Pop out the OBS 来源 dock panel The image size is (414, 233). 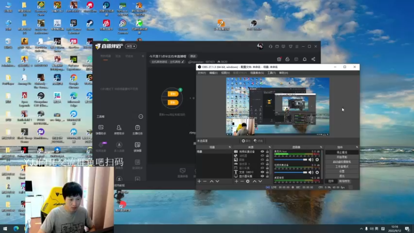pyautogui.click(x=270, y=147)
